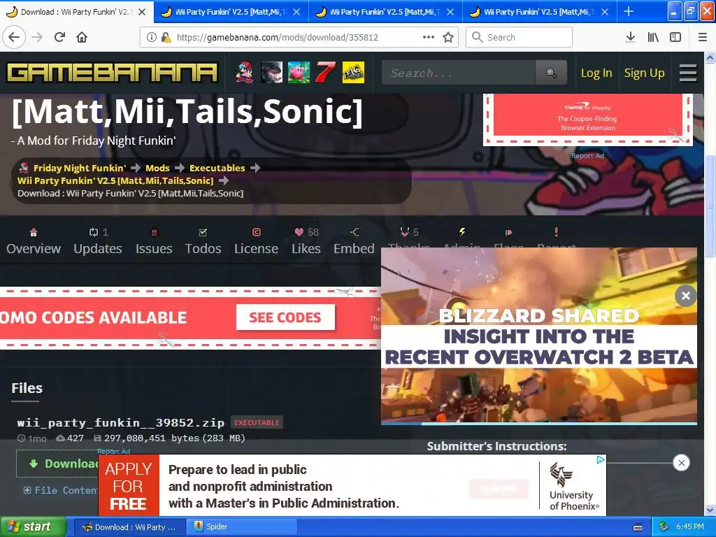Reload the current page
The height and width of the screenshot is (537, 716).
coord(59,37)
